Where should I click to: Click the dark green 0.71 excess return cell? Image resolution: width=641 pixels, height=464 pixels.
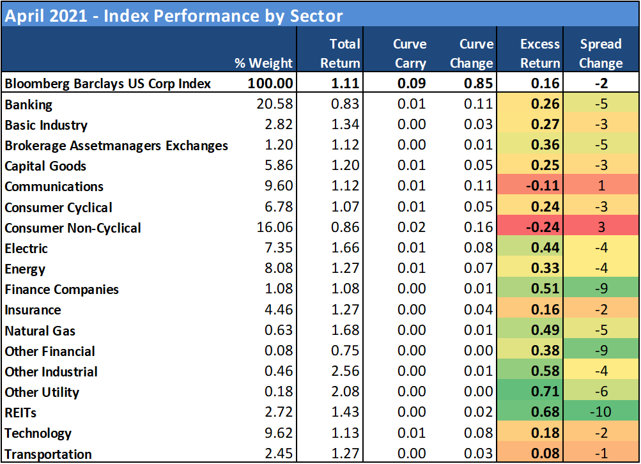coord(545,392)
